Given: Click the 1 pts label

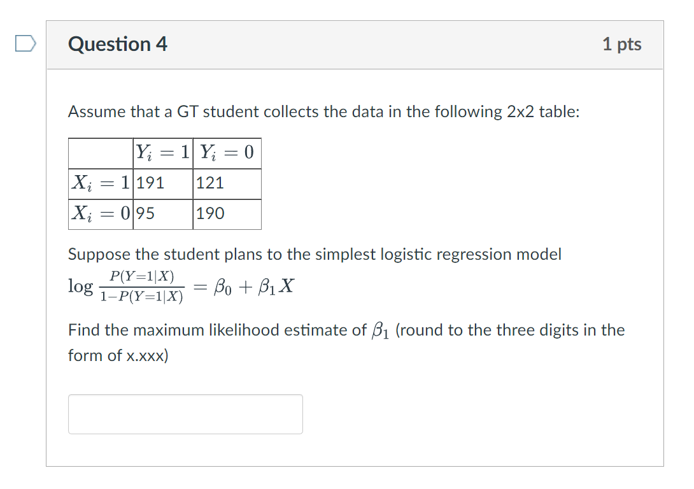Looking at the screenshot, I should pos(623,45).
